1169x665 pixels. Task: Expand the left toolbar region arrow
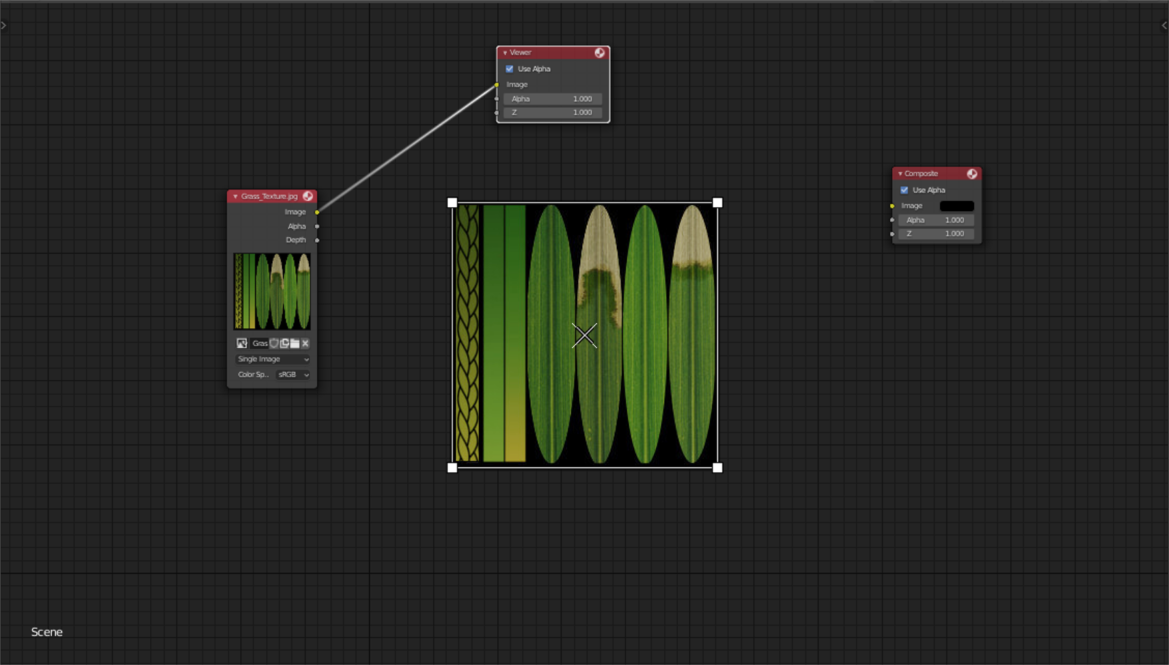click(x=4, y=25)
